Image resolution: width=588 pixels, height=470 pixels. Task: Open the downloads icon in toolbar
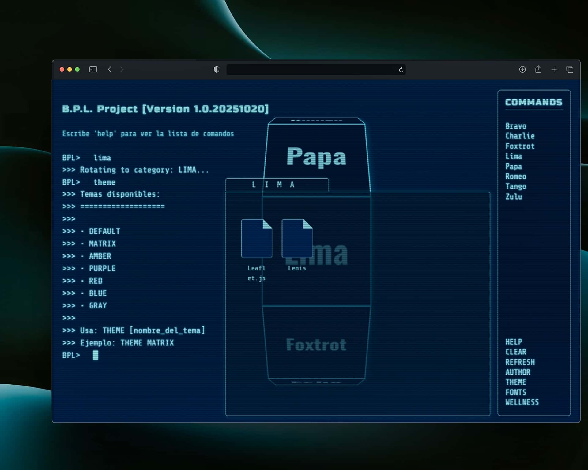point(522,69)
